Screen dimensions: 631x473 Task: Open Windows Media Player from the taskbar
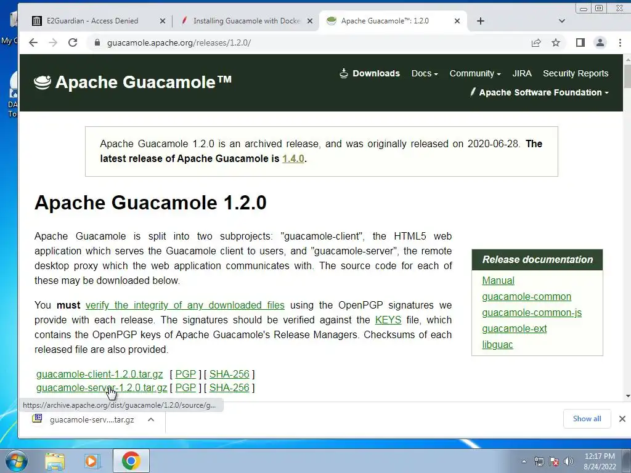coord(92,461)
